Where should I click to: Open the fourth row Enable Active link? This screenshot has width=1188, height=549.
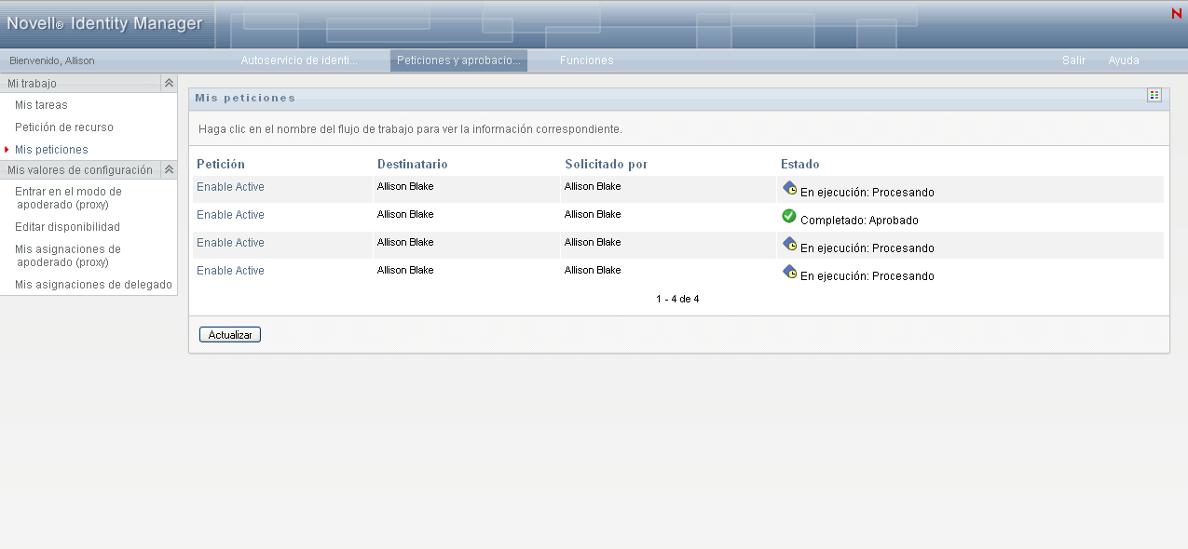click(x=230, y=271)
